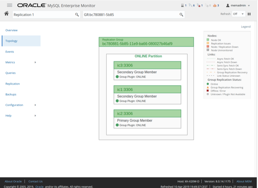Click the memadmin user icon
The height and width of the screenshot is (188, 258).
228,5
